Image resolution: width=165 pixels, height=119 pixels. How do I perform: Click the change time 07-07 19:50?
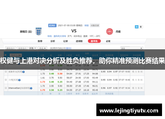124,72
